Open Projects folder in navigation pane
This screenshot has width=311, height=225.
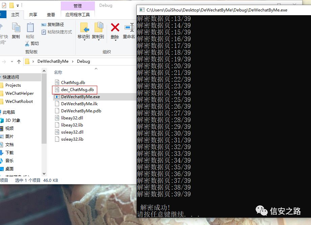pos(13,85)
